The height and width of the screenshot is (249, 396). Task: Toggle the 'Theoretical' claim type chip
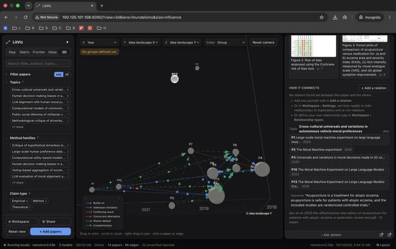coord(21,207)
